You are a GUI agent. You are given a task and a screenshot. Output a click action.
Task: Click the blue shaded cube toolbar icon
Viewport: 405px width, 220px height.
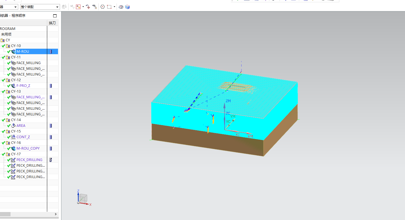(x=127, y=7)
